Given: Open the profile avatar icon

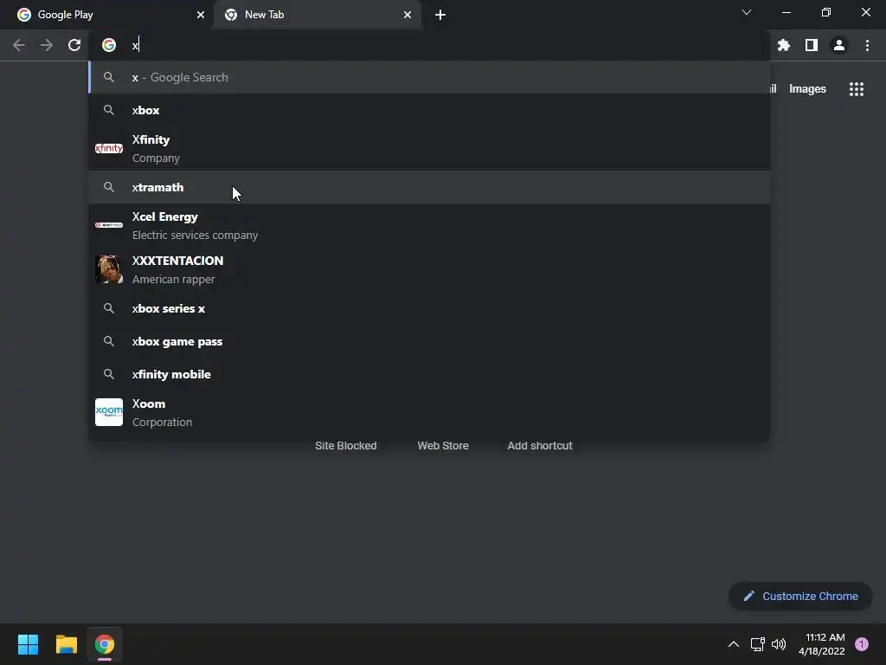Looking at the screenshot, I should tap(839, 45).
